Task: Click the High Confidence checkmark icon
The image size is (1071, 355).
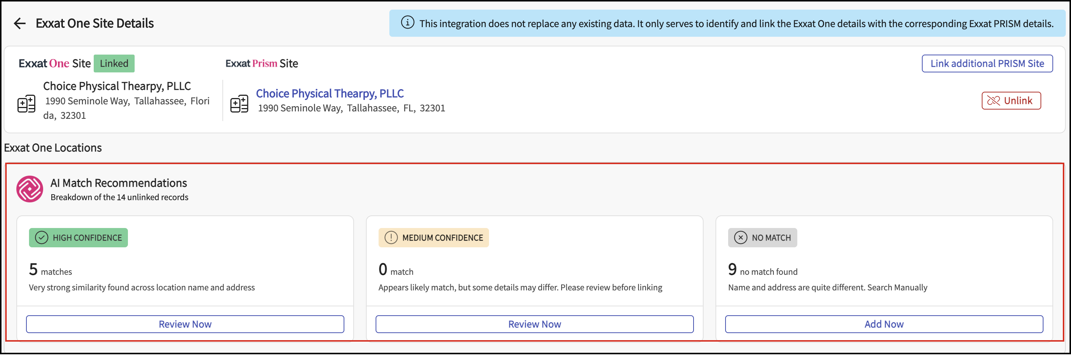Action: (x=42, y=238)
